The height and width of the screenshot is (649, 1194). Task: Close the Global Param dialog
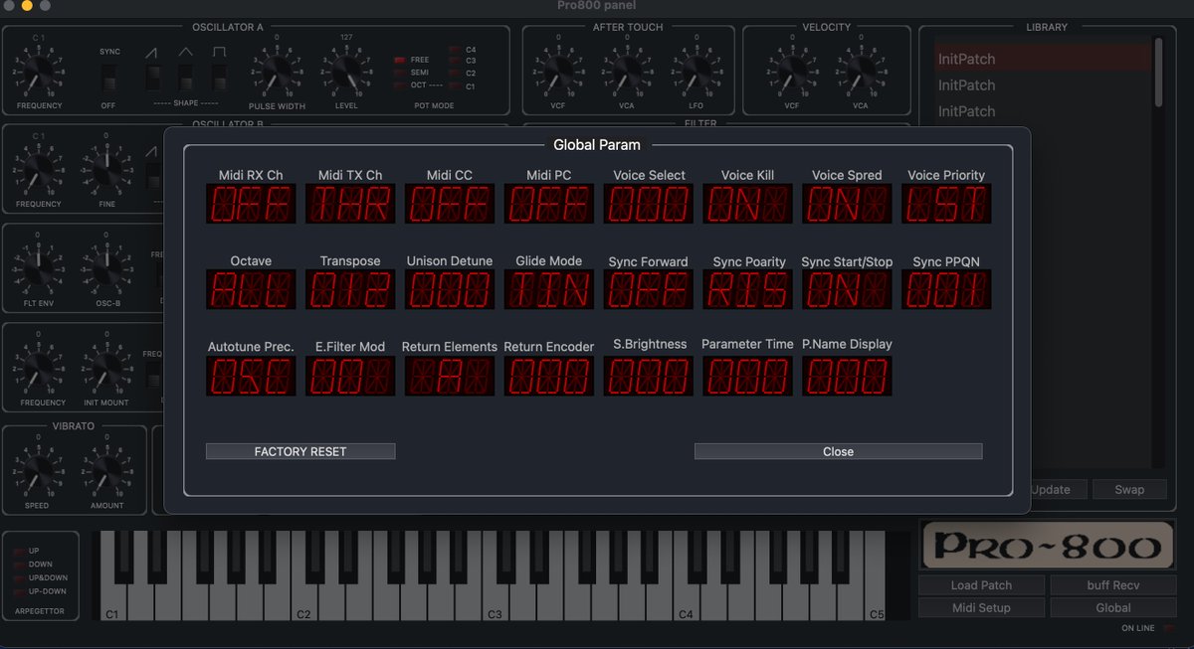click(x=838, y=451)
